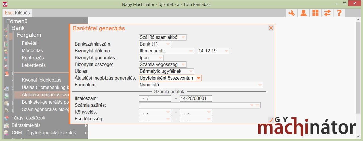The height and width of the screenshot is (141, 363).
Task: Expand the Átutalási megbízás generálás dropdown arrow
Action: pyautogui.click(x=198, y=78)
